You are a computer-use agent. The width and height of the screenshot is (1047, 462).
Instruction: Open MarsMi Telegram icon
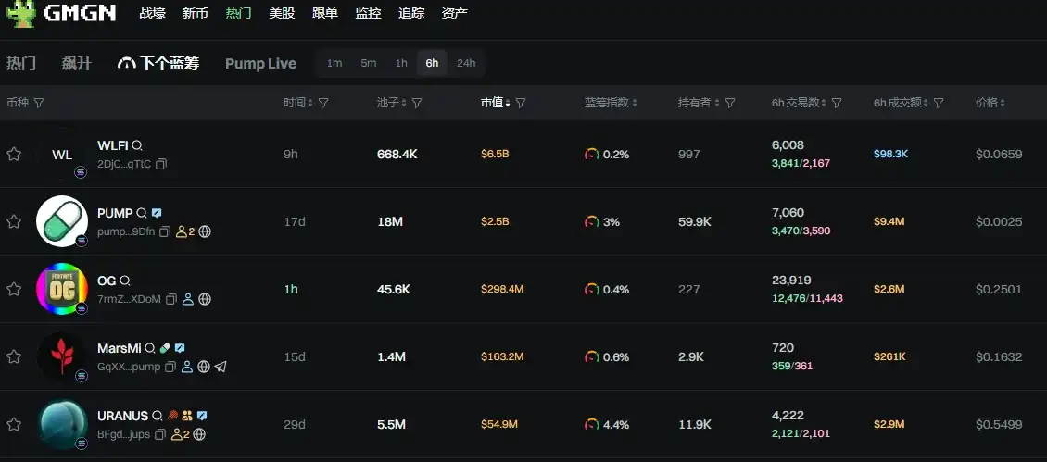pos(221,367)
